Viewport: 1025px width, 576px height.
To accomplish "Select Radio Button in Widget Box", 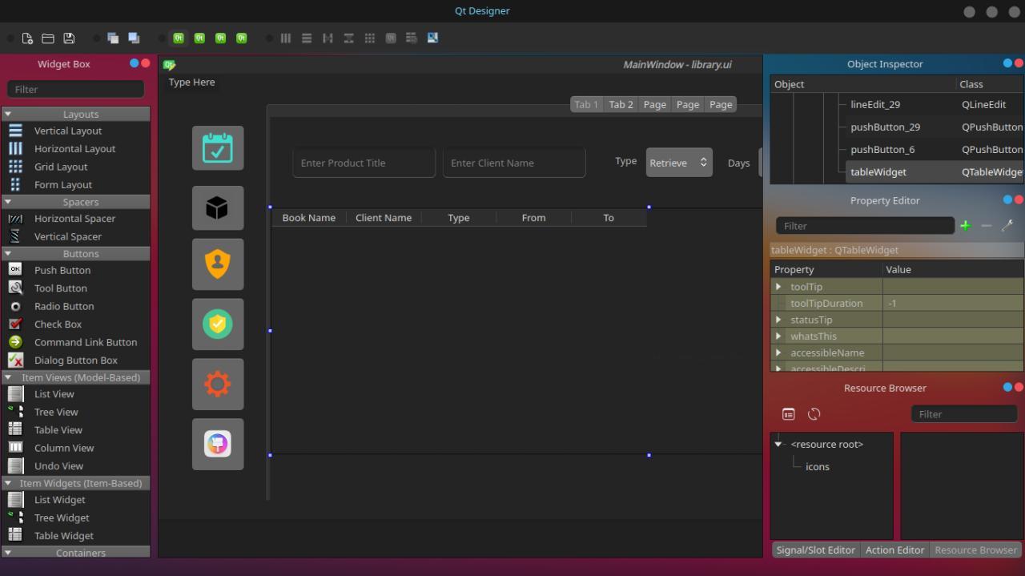I will point(64,306).
